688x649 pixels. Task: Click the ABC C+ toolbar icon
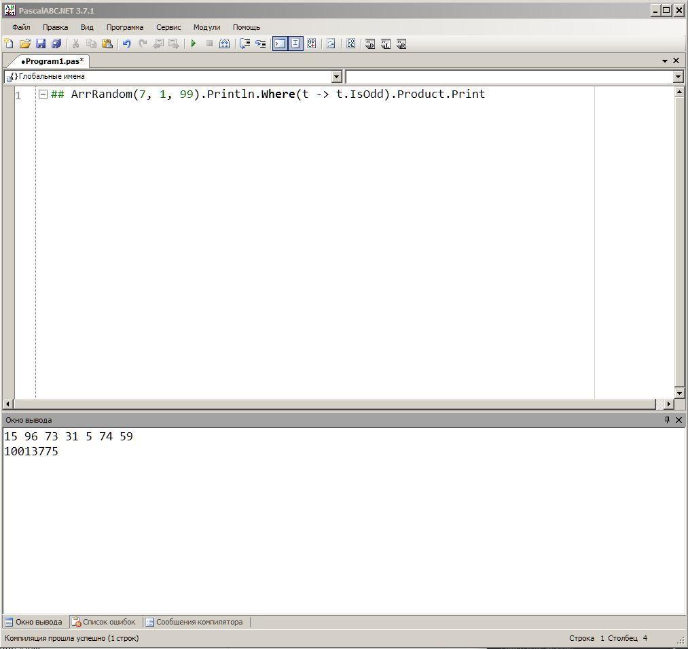coord(312,43)
